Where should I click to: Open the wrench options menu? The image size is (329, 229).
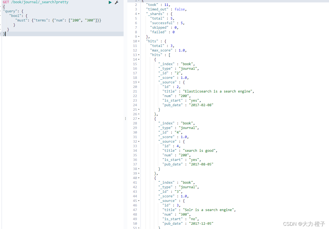[x=116, y=2]
